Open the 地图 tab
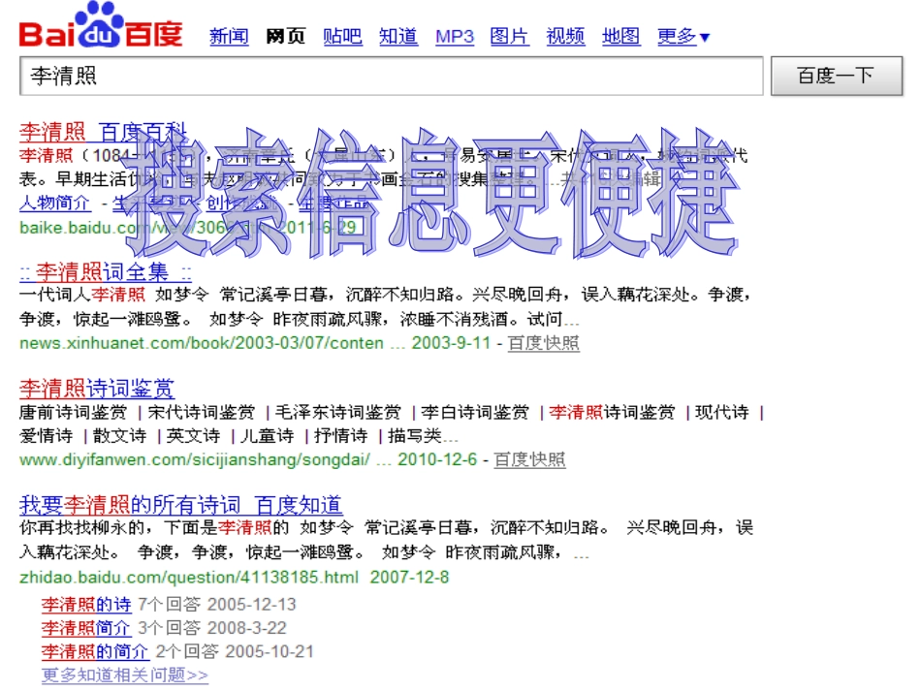 [620, 37]
